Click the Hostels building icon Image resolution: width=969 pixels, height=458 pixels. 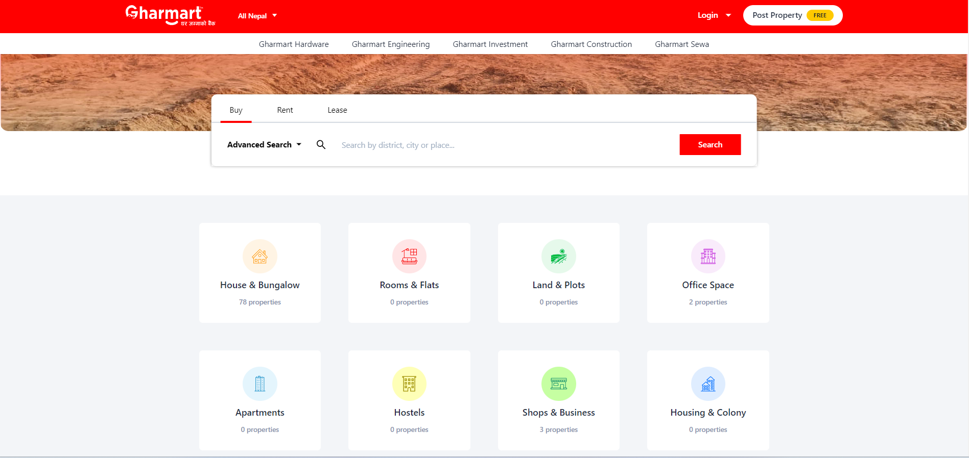409,384
